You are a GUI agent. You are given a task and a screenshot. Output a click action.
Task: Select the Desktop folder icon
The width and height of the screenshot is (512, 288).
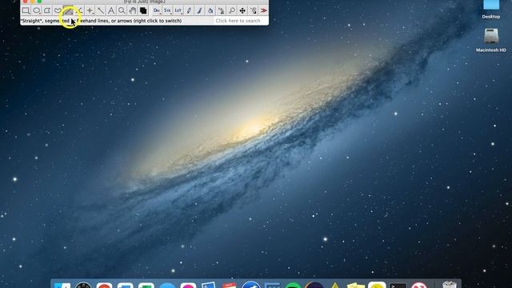click(490, 9)
